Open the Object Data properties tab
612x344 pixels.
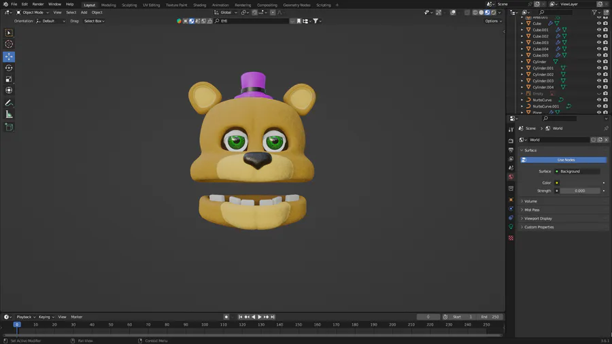511,226
